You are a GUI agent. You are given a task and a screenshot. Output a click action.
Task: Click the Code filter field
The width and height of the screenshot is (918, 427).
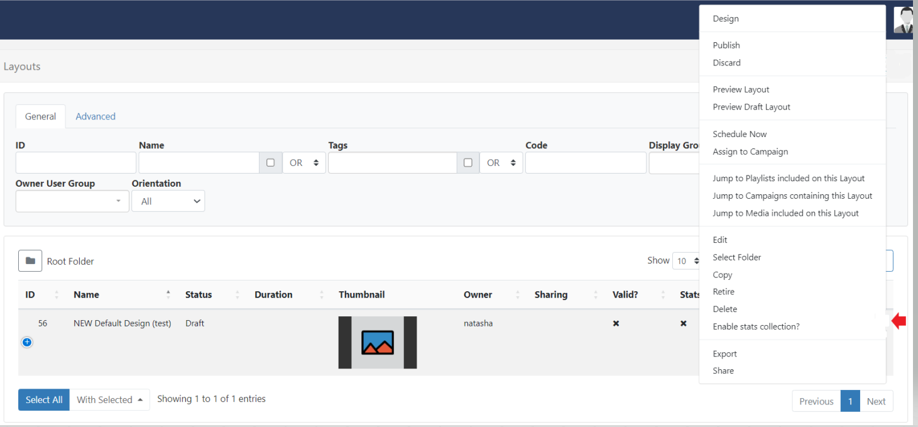[586, 162]
